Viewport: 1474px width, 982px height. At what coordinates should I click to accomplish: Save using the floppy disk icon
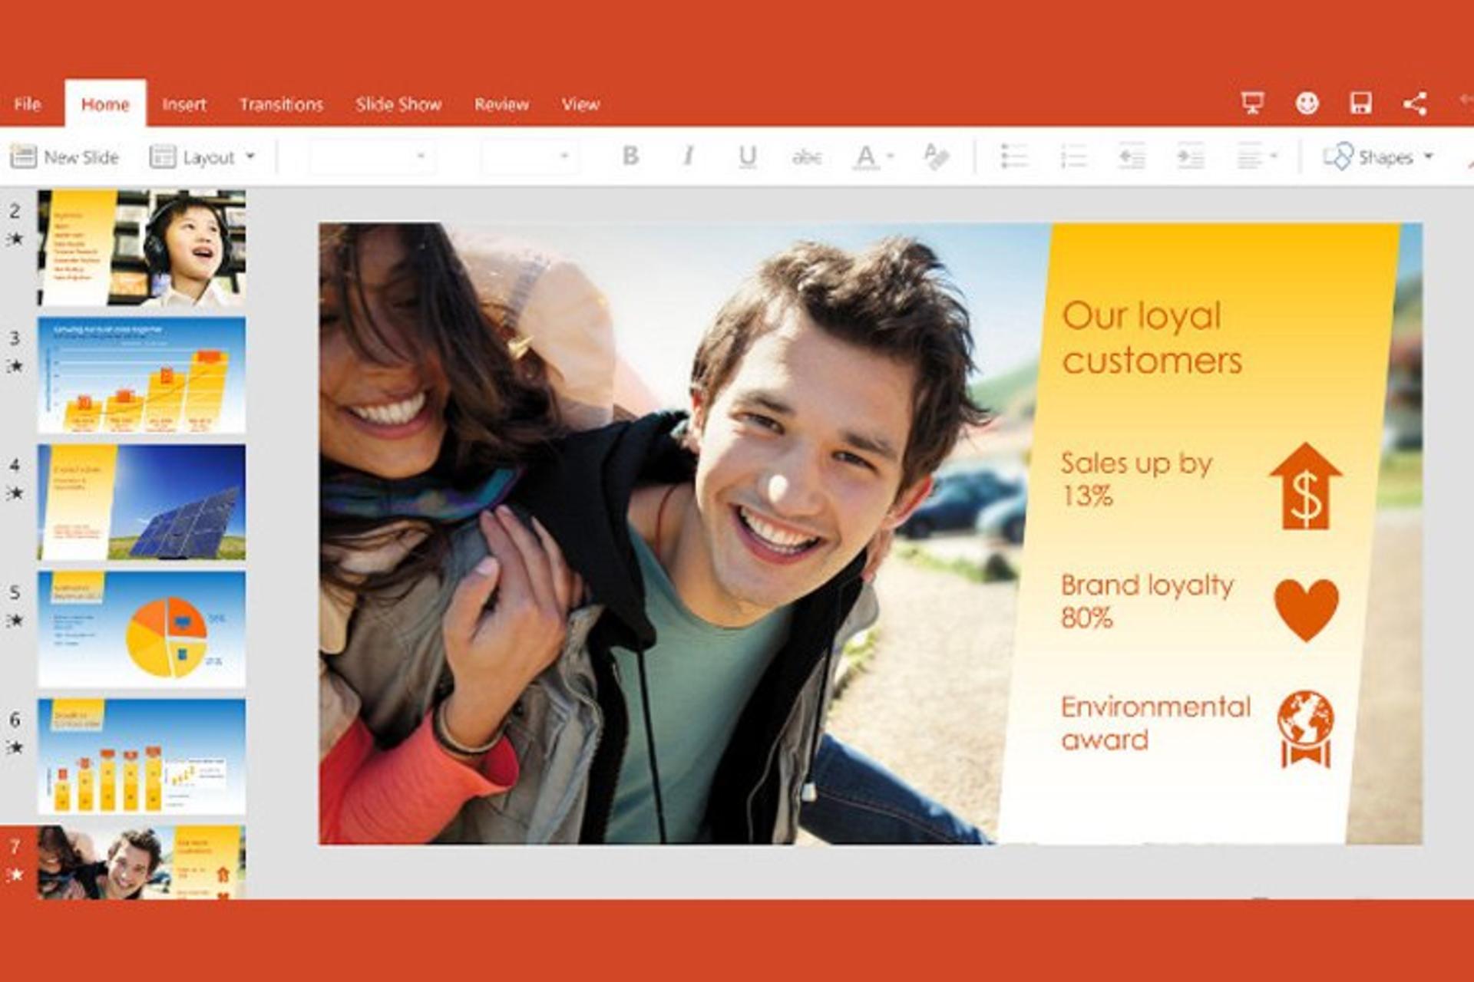point(1360,104)
